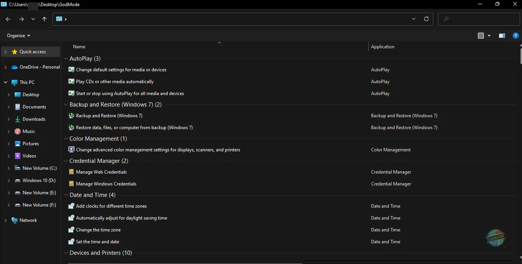The width and height of the screenshot is (522, 264).
Task: Collapse the Devices and Printers (10) group
Action: click(66, 253)
